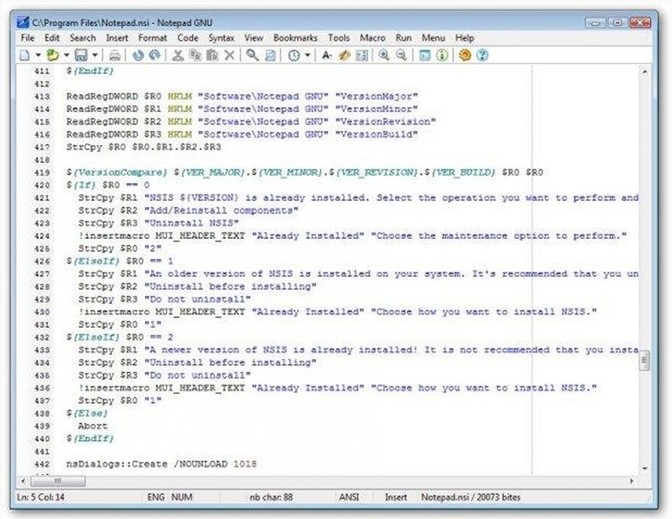The image size is (672, 519).
Task: Click line number 419 in the gutter
Action: 42,173
